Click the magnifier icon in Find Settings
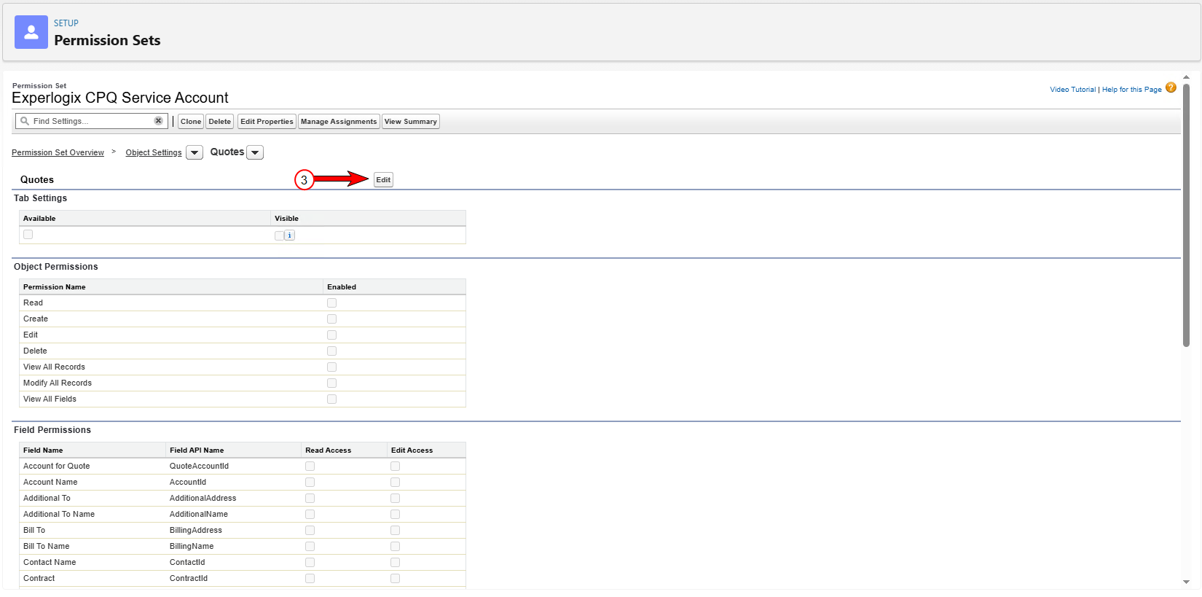Image resolution: width=1202 pixels, height=597 pixels. click(25, 121)
